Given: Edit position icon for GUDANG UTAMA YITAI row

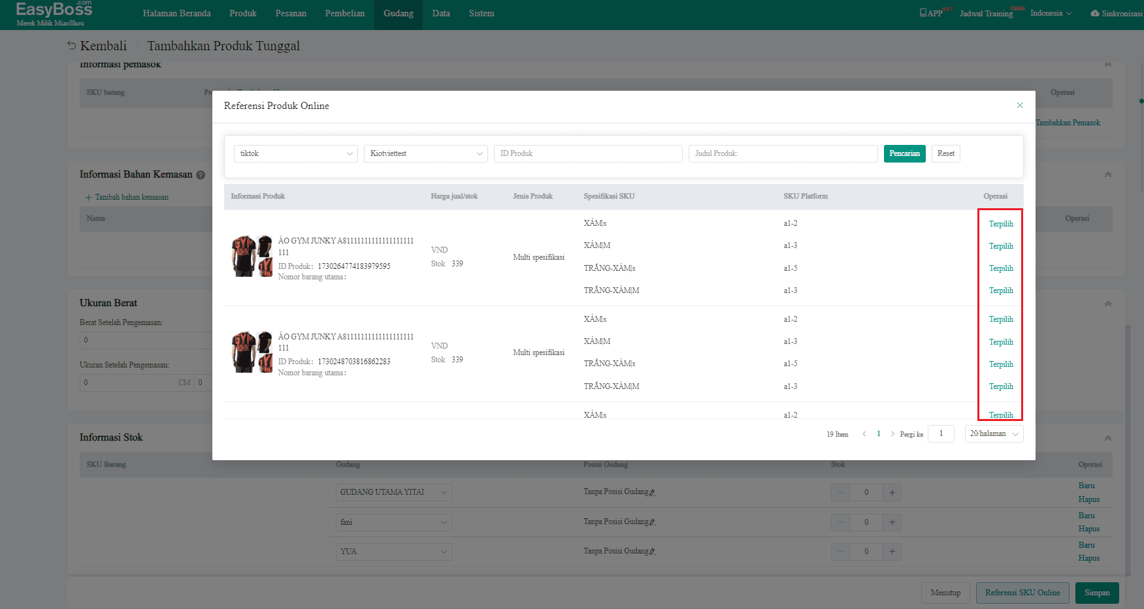Looking at the screenshot, I should (x=653, y=492).
